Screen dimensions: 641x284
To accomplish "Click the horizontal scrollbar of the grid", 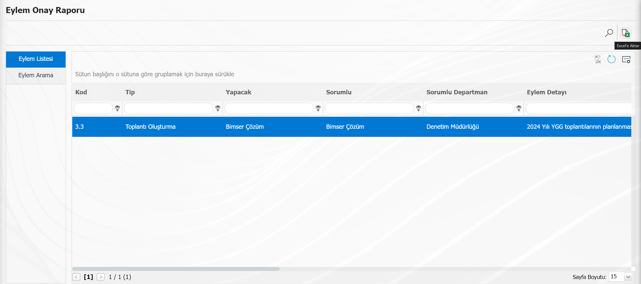I will 176,269.
